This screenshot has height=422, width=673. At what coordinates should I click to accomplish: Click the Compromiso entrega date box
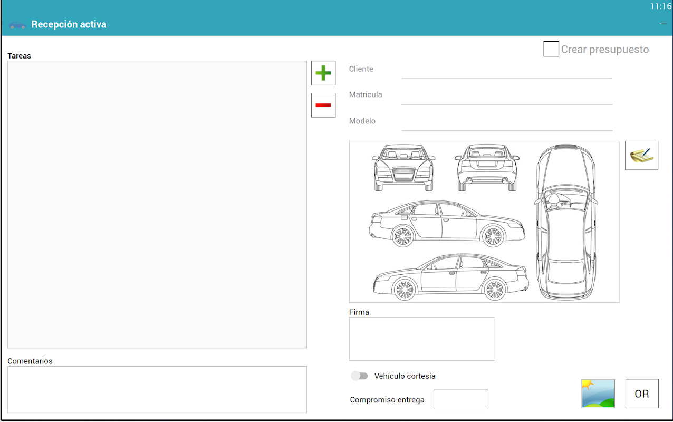point(460,399)
